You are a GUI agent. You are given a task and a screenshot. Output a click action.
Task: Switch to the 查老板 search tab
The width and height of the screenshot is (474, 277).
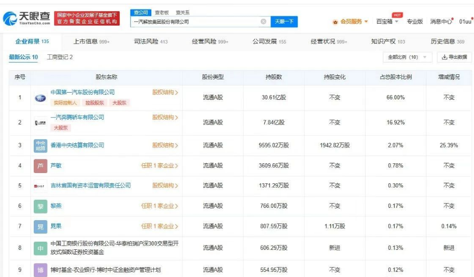162,12
